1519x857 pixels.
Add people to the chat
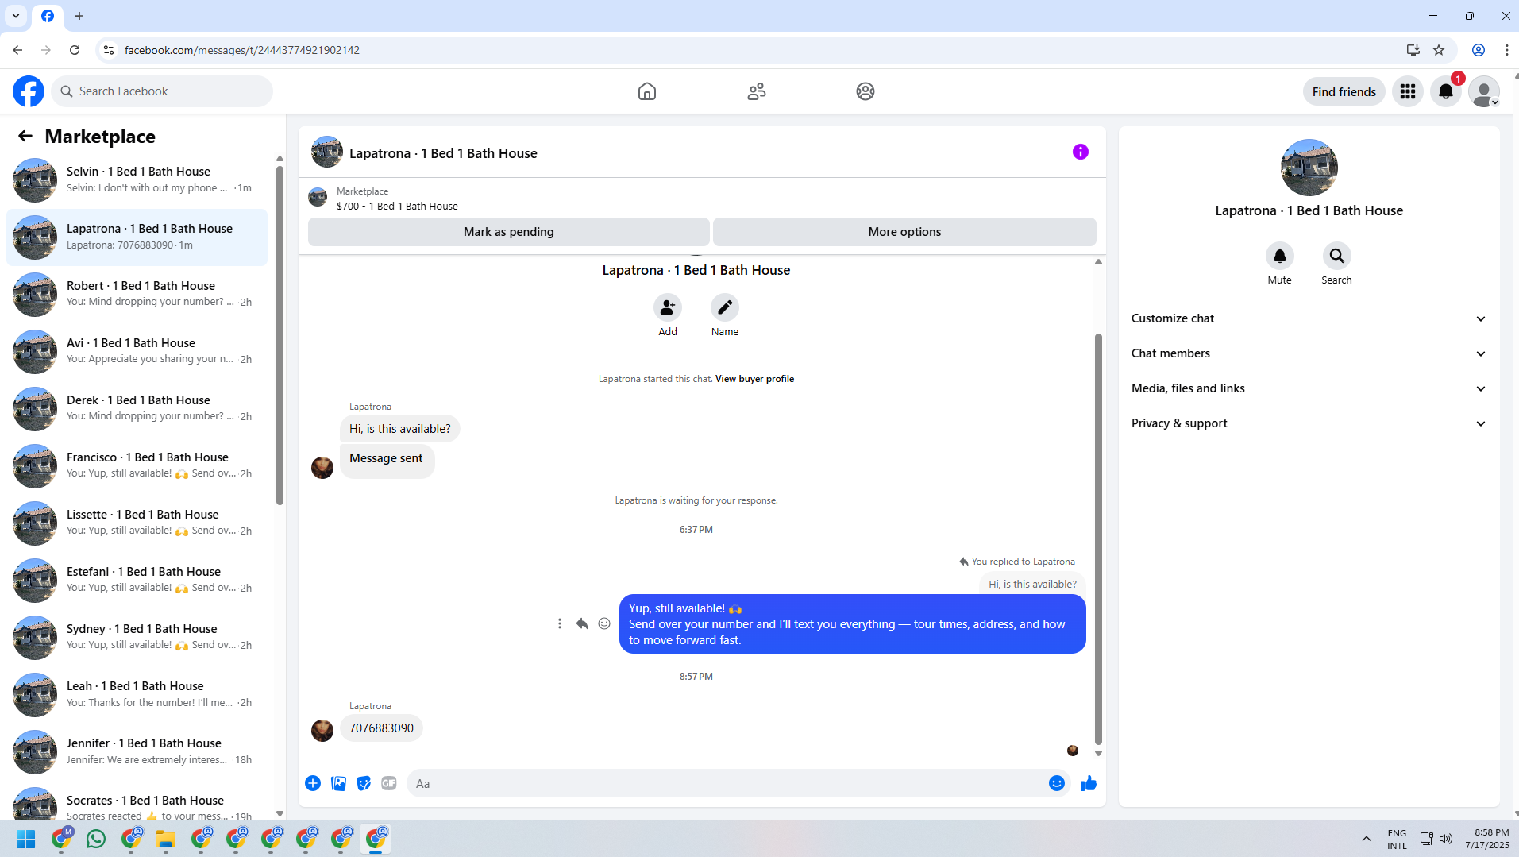pyautogui.click(x=668, y=307)
